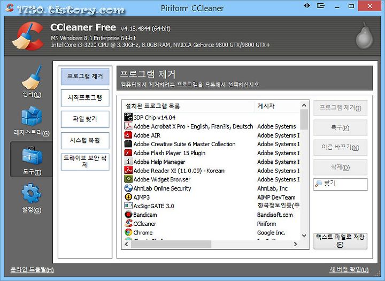
Task: Click the AhnLab Online Security icon
Action: click(128, 188)
